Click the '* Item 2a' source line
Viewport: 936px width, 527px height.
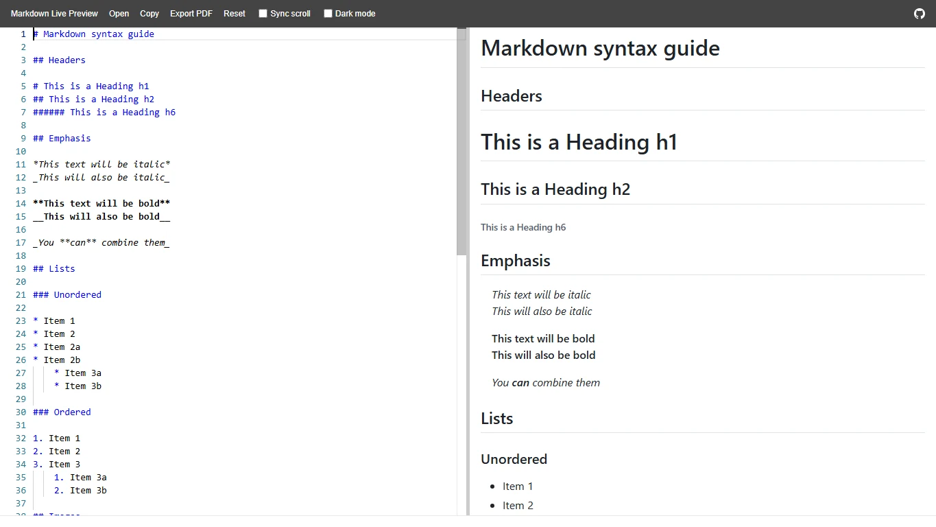57,347
